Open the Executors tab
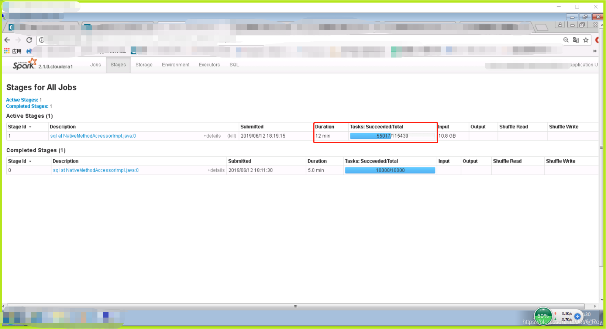Viewport: 606px width, 329px height. (x=209, y=65)
